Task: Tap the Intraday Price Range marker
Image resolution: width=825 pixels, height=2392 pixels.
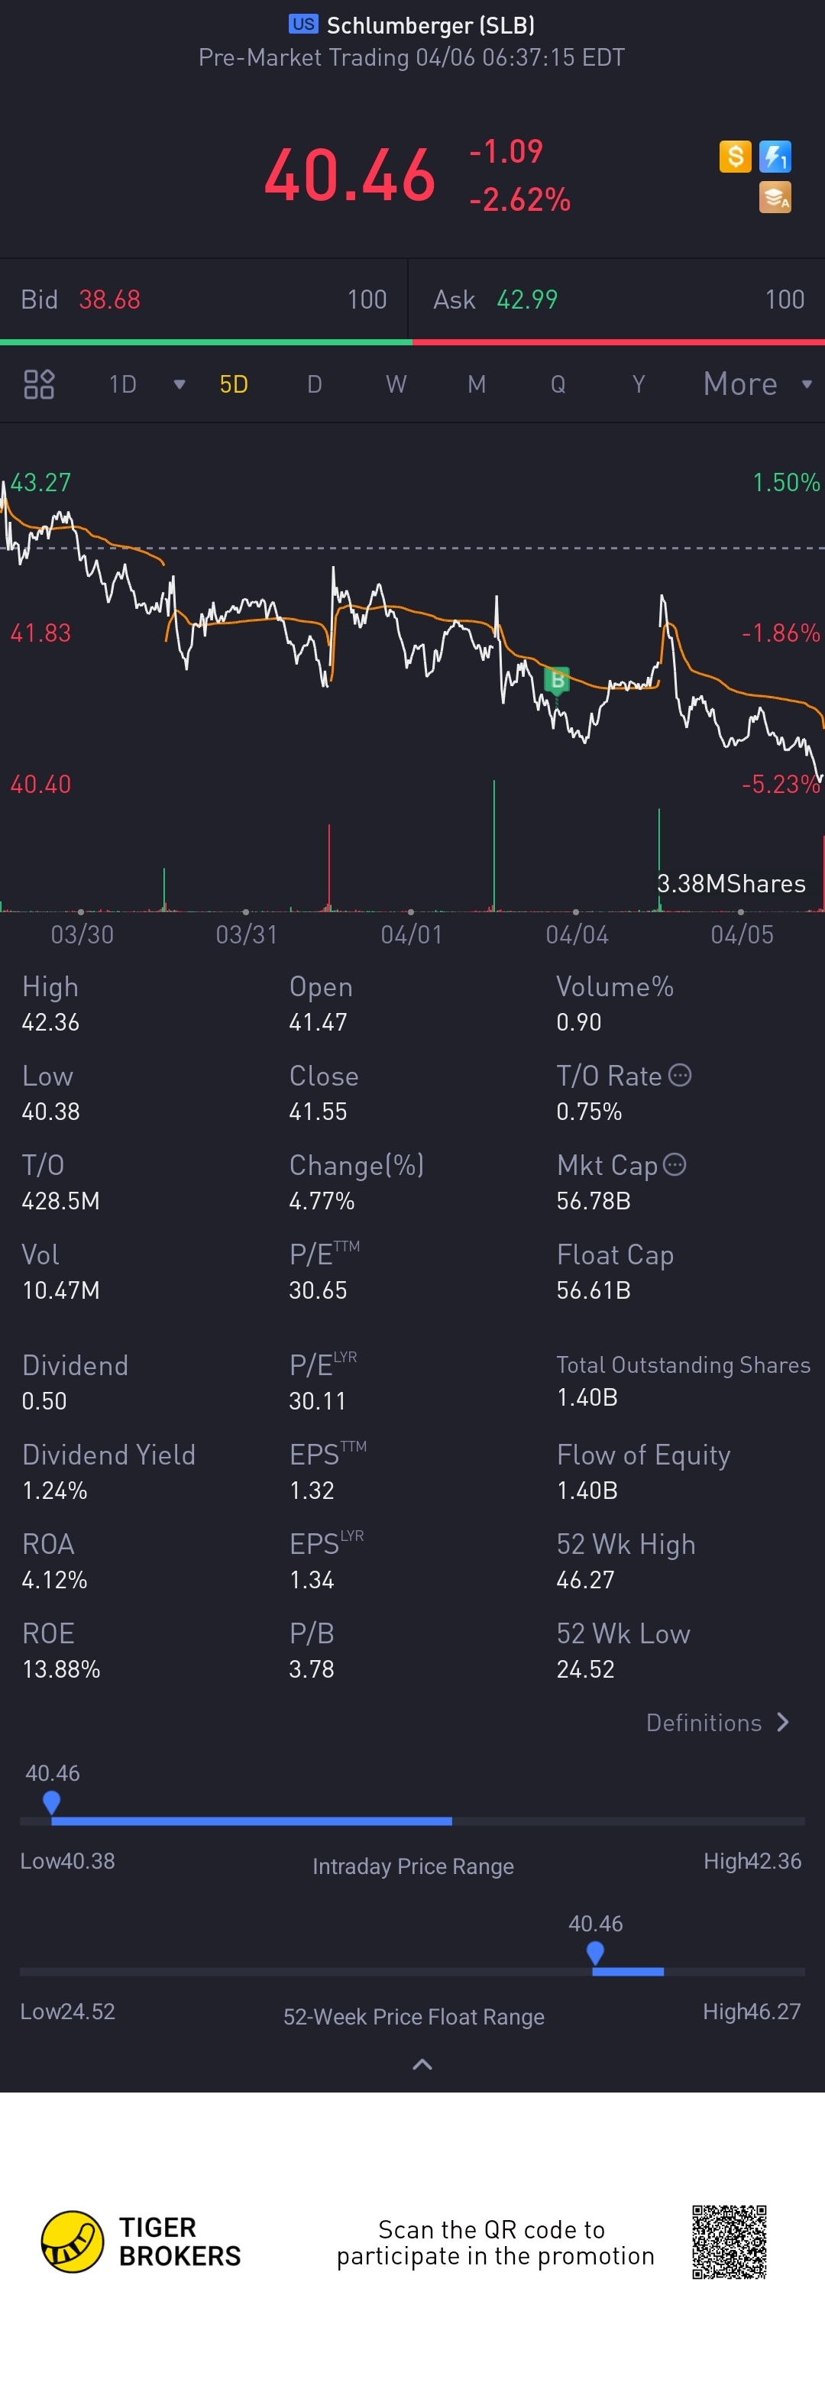Action: 52,1802
